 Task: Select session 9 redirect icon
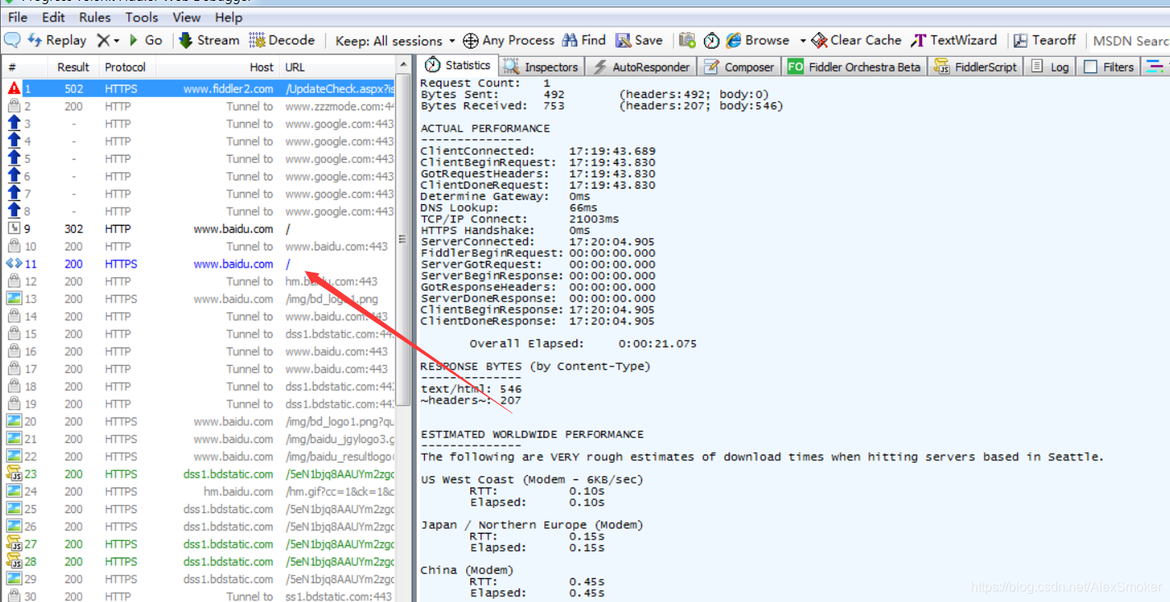click(x=14, y=229)
